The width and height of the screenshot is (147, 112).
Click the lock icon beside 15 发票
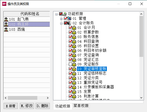pos(74,91)
